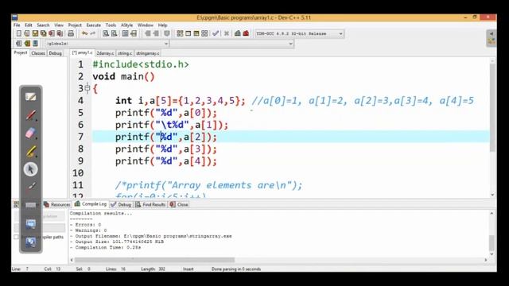Viewport: 509px width, 286px height.
Task: Open the View menu
Action: tap(59, 25)
